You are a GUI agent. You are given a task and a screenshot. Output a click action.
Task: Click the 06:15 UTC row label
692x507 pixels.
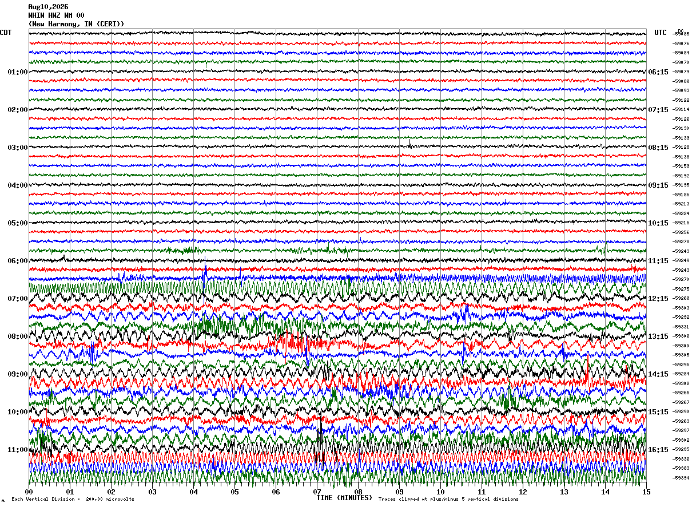pos(658,72)
